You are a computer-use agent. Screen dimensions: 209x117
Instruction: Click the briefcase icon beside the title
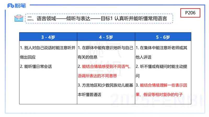(19, 18)
